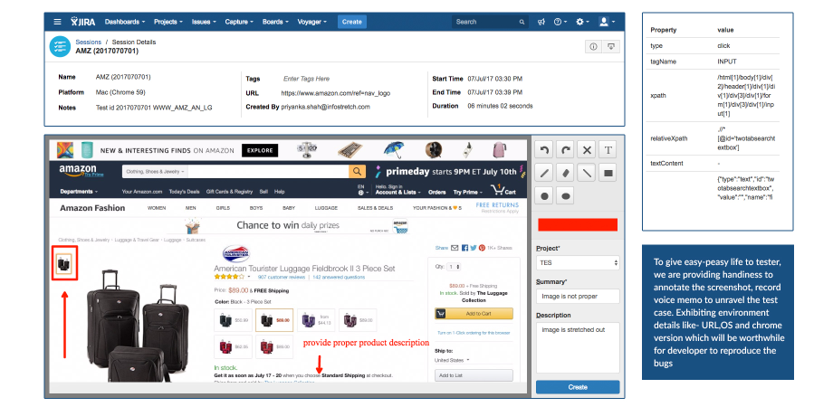Click the session export/download icon button
The image size is (833, 407).
pyautogui.click(x=611, y=47)
